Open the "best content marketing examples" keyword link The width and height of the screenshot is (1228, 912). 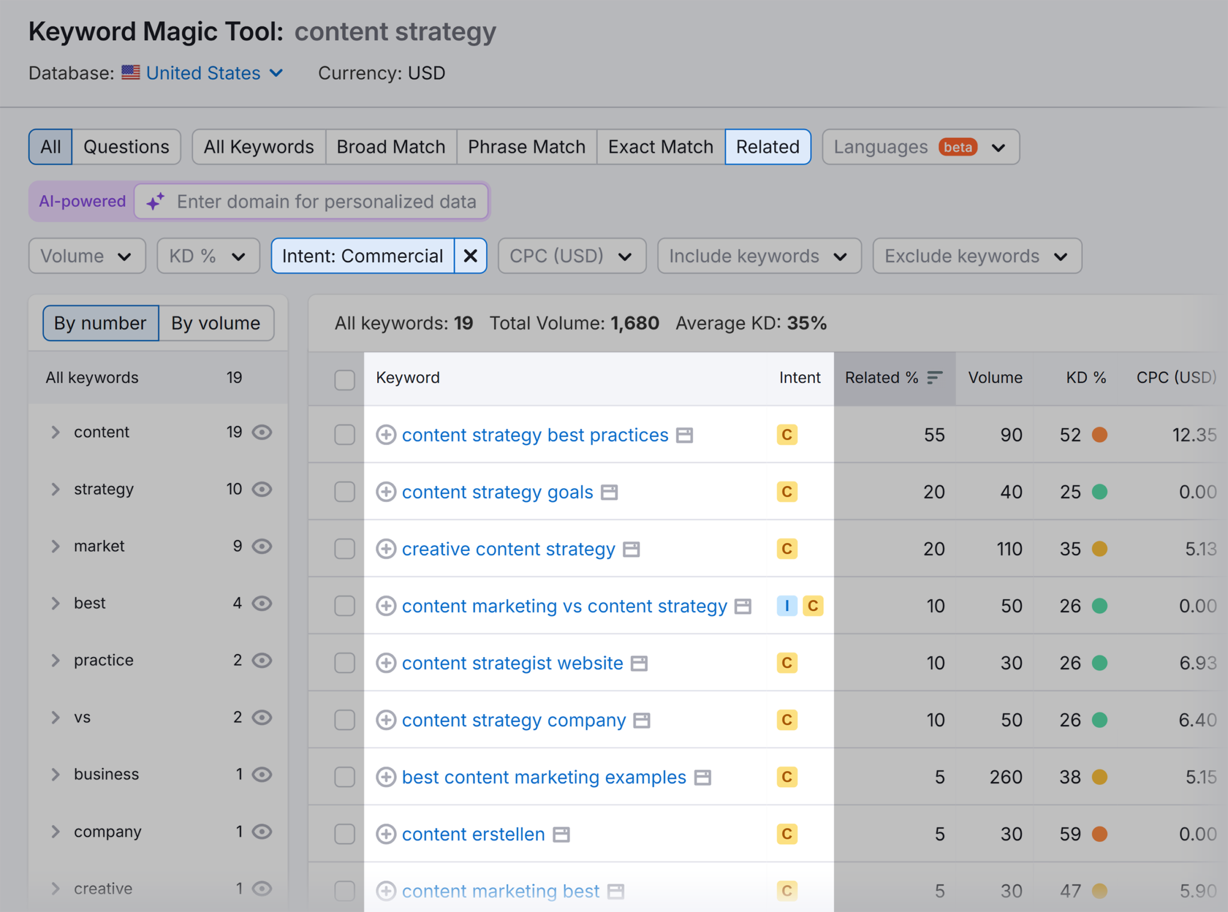coord(543,776)
